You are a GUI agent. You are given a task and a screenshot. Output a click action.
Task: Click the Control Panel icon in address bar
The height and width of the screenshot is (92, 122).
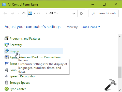point(30,13)
